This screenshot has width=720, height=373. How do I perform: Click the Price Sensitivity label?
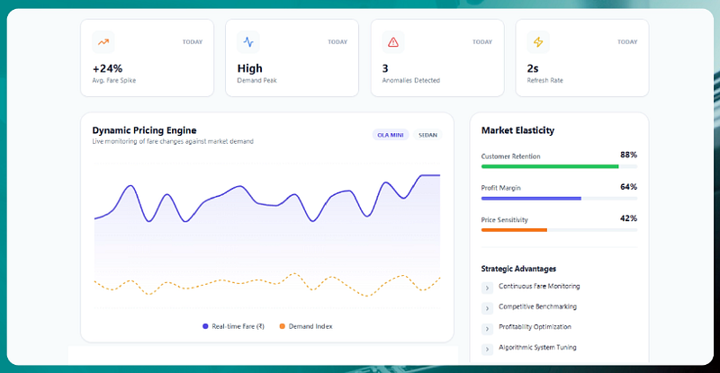tap(505, 220)
